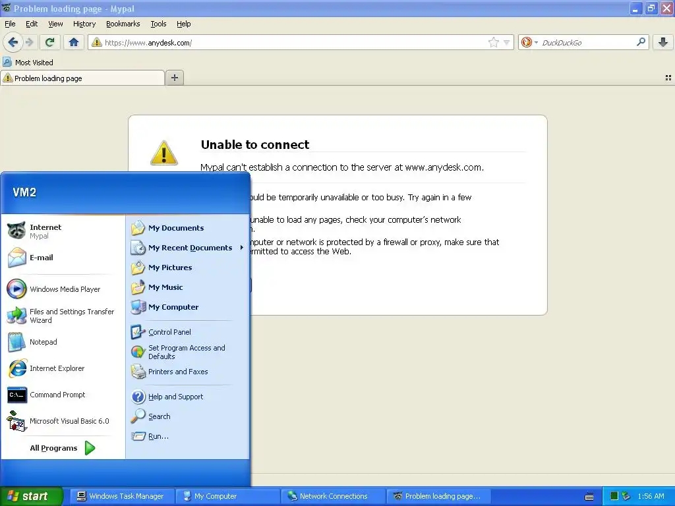The width and height of the screenshot is (675, 506).
Task: Switch to Network Connections taskbar window
Action: tap(333, 496)
